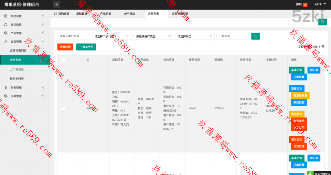Click the 开始时间 date field
The image size is (331, 175).
[x=233, y=36]
